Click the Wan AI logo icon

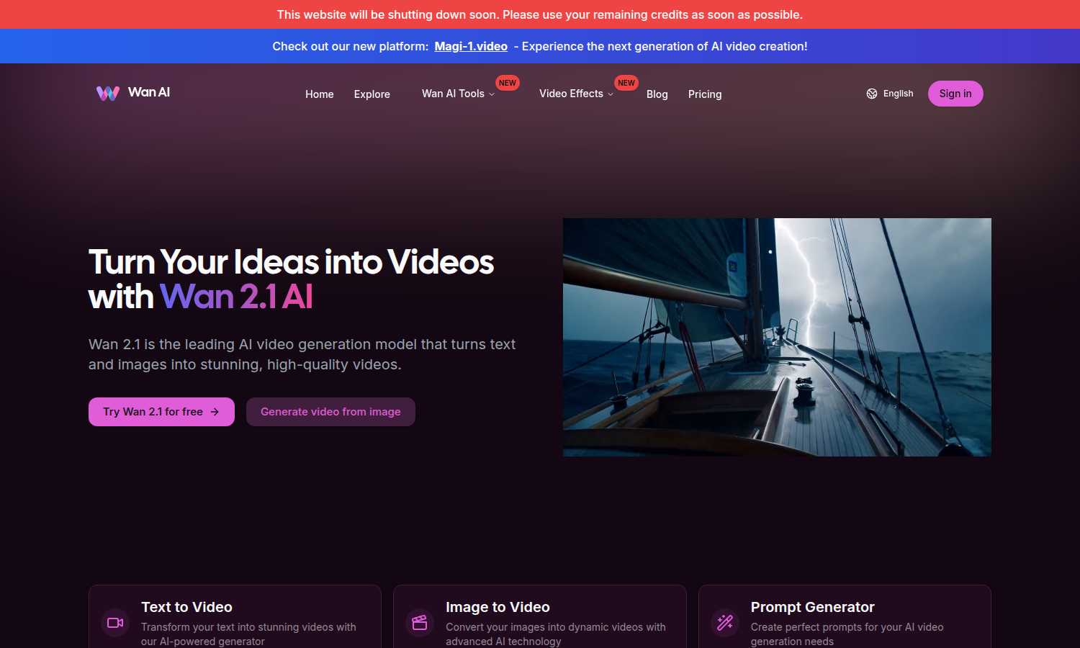click(x=108, y=93)
